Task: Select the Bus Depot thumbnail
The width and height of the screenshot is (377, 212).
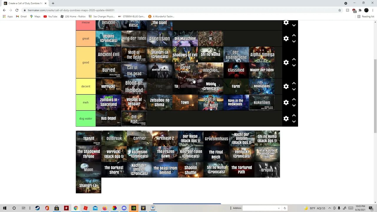Action: point(108,118)
